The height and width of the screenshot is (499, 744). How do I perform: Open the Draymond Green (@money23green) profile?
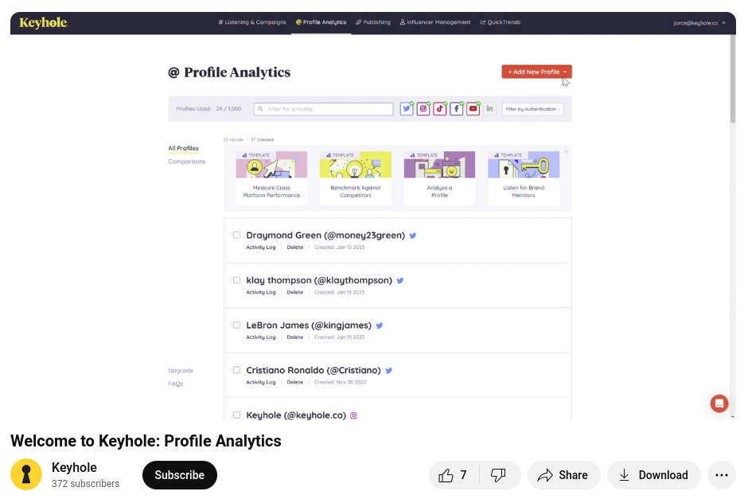pyautogui.click(x=325, y=235)
